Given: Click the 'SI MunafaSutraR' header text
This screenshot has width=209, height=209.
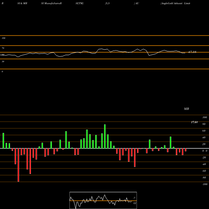Looking at the screenshot, I should [x=51, y=3].
